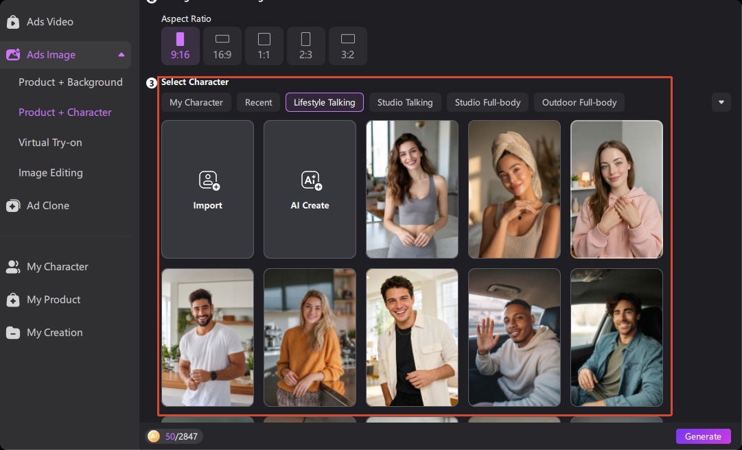Switch to the Recent tab
This screenshot has width=742, height=450.
(x=258, y=103)
